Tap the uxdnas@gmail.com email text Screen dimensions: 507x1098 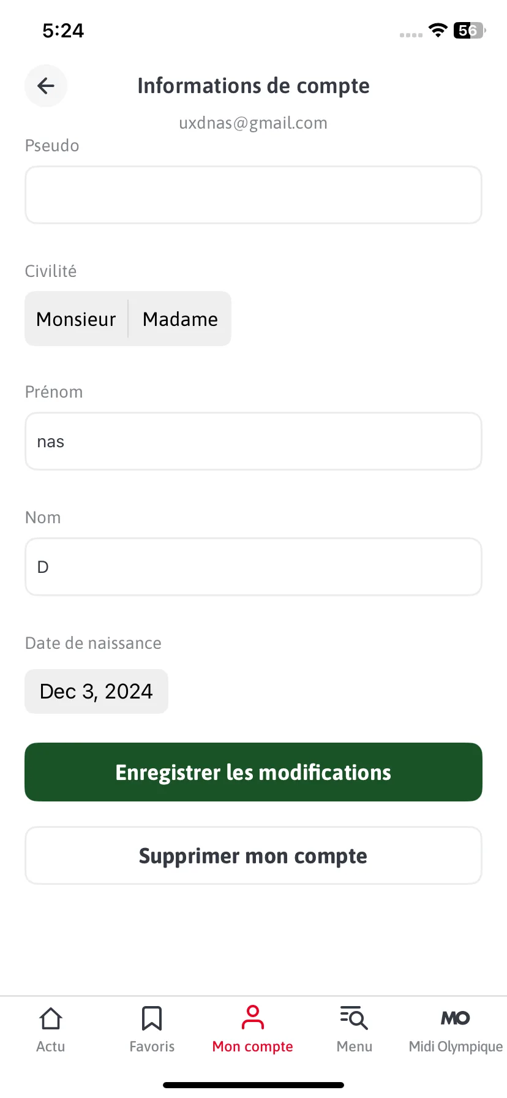254,123
